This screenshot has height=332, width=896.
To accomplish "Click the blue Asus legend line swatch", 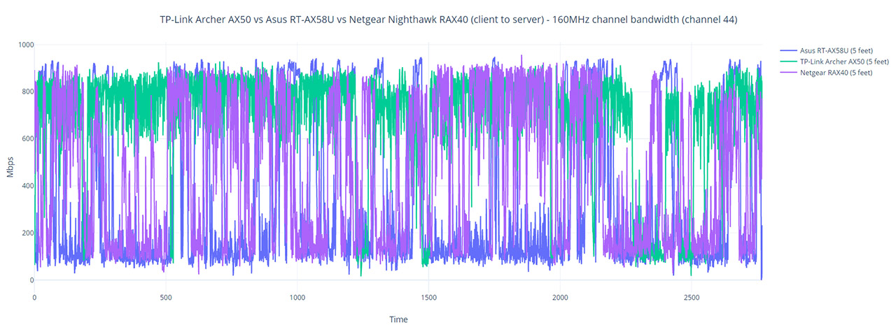I will 788,50.
